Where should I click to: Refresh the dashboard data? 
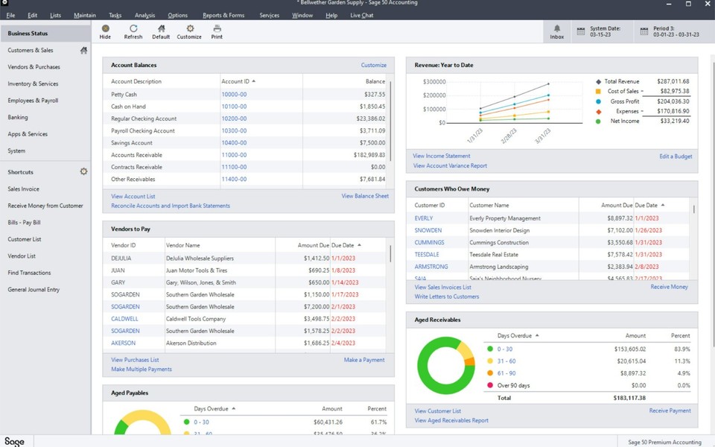133,31
